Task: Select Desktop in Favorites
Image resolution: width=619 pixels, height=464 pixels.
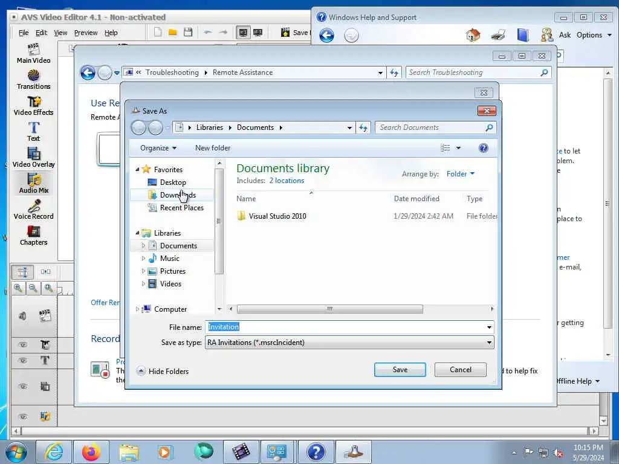Action: (x=172, y=182)
